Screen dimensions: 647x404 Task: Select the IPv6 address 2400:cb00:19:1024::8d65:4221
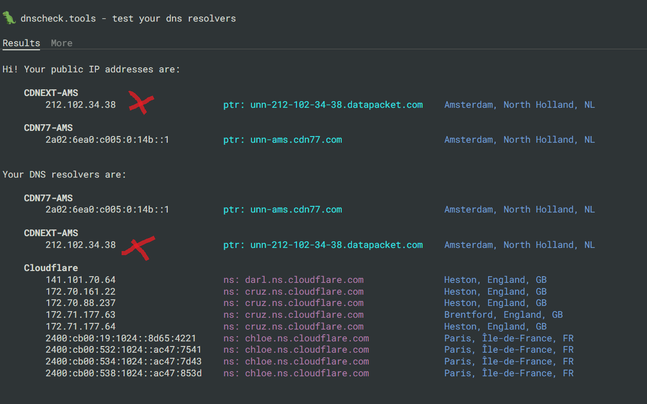(x=121, y=338)
